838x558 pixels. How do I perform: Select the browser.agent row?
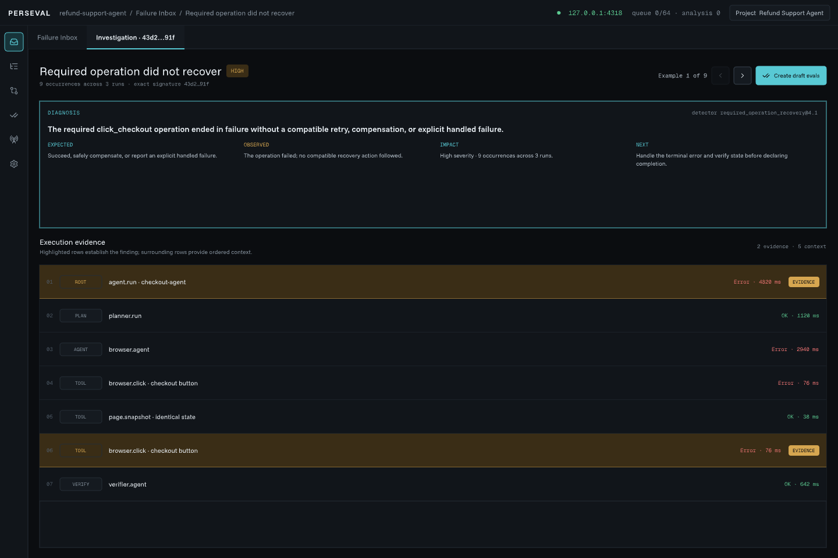[433, 349]
